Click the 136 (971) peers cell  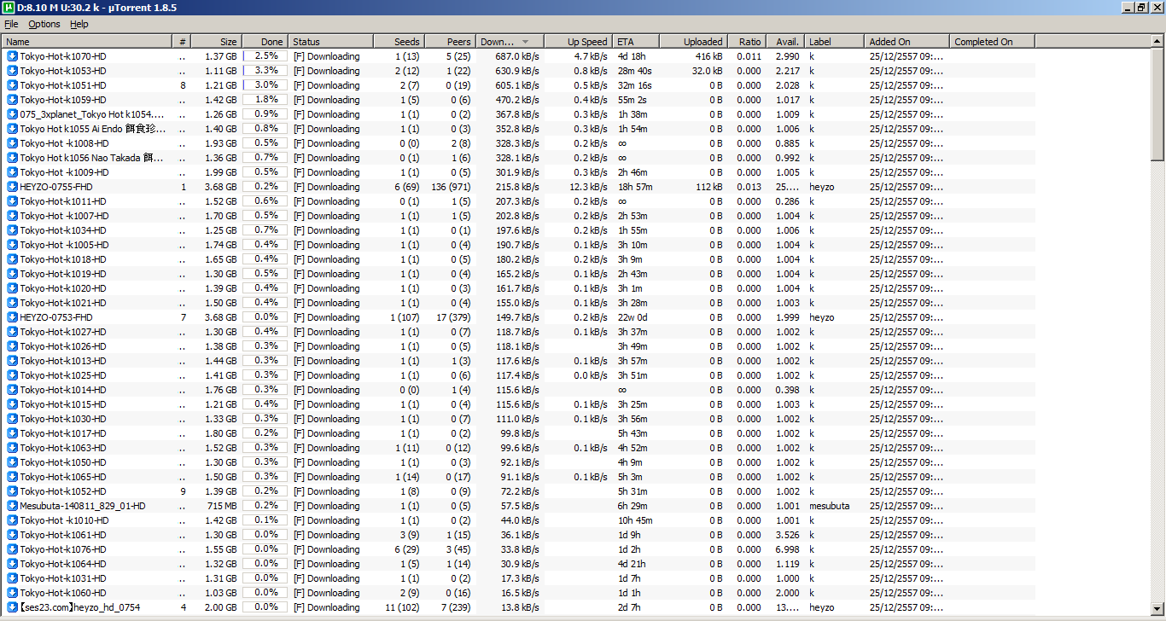(451, 187)
